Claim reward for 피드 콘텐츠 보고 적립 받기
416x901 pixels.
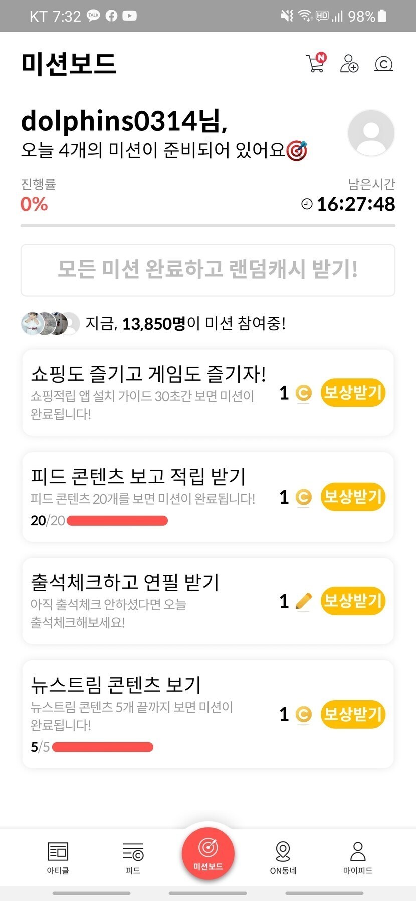click(x=353, y=497)
